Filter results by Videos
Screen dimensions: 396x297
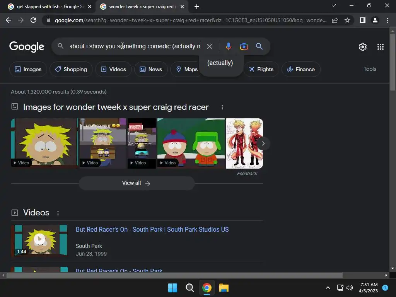[x=113, y=69]
